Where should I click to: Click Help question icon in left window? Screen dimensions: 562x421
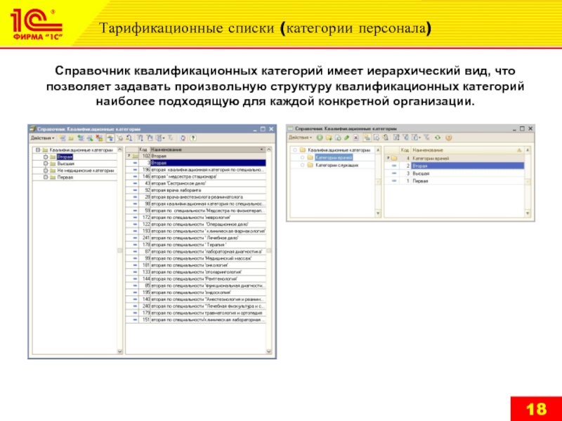click(193, 138)
